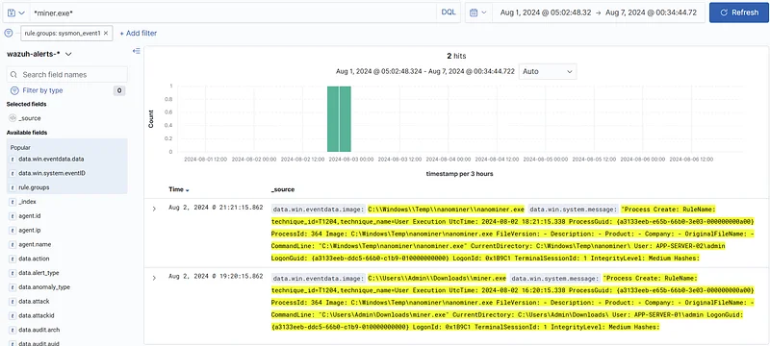
Task: Select the _source selected field
Action: (30, 118)
